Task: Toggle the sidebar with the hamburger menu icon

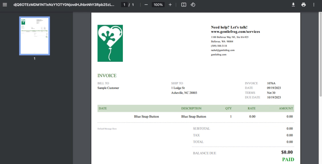Action: 5,5
